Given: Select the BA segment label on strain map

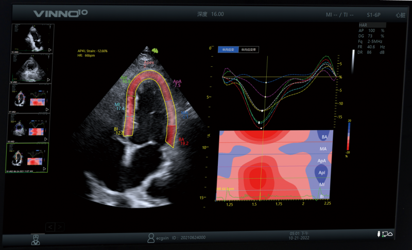Looking at the screenshot, I should pyautogui.click(x=324, y=137).
